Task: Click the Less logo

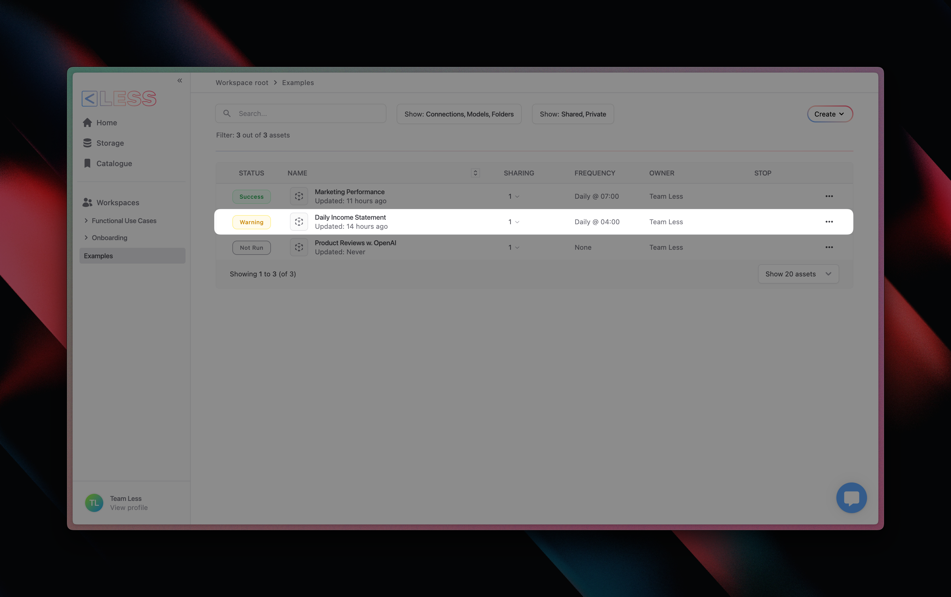Action: 119,99
